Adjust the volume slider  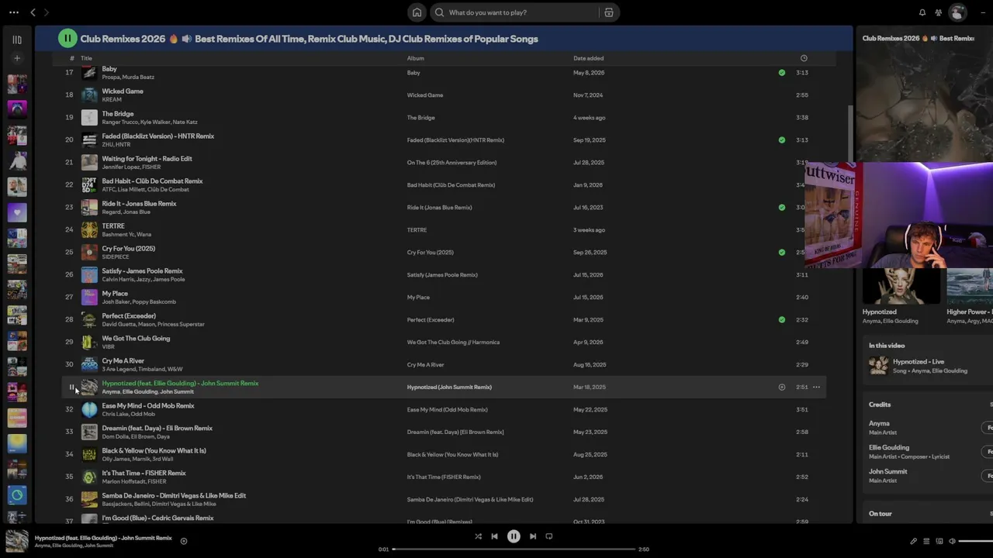pyautogui.click(x=976, y=541)
